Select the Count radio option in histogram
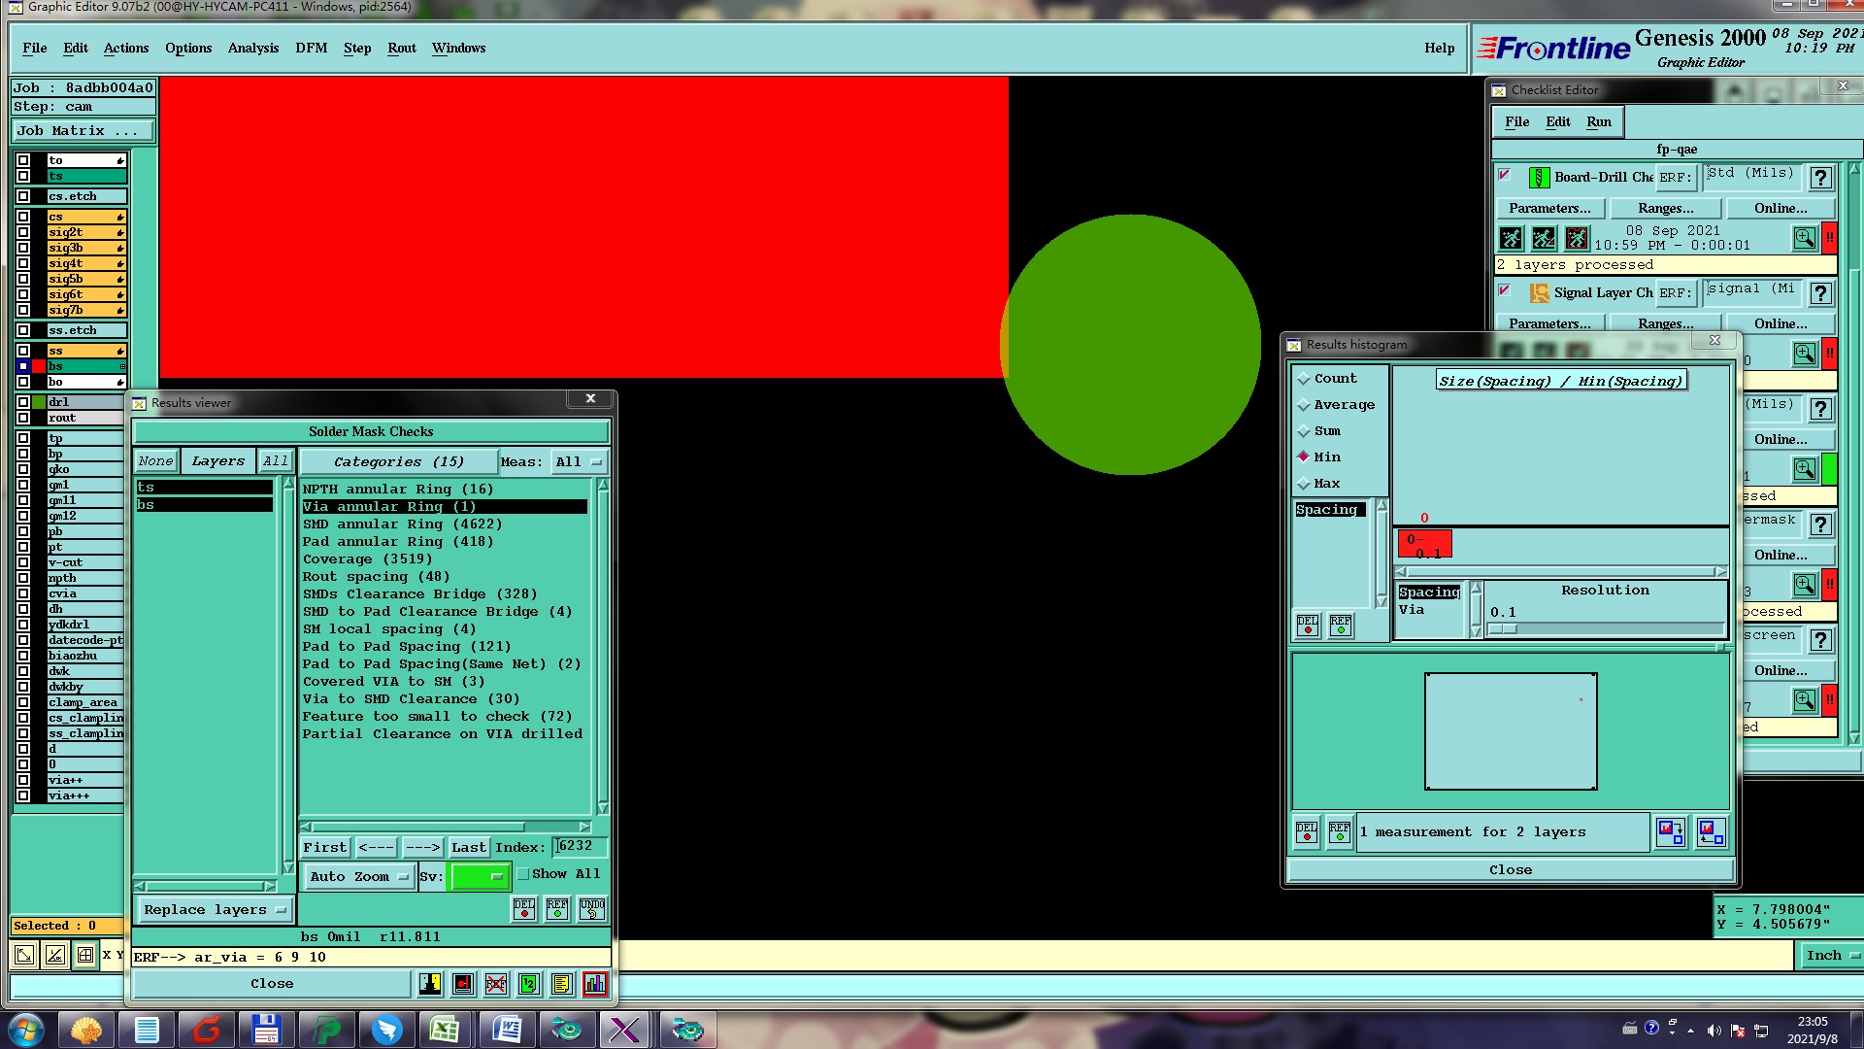The width and height of the screenshot is (1864, 1049). [1304, 379]
